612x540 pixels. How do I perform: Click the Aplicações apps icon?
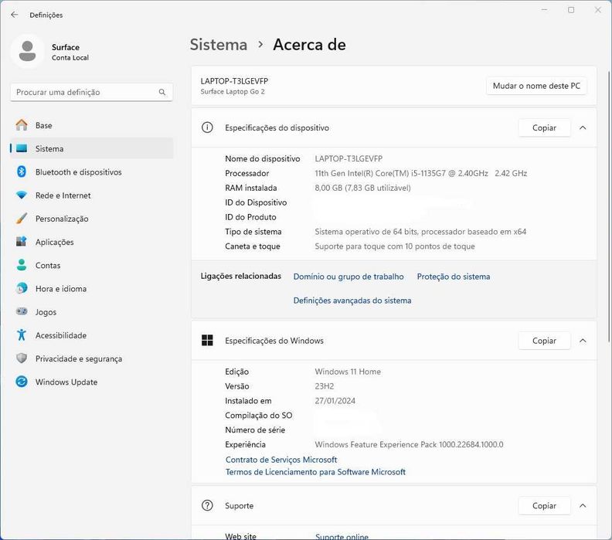click(x=22, y=242)
